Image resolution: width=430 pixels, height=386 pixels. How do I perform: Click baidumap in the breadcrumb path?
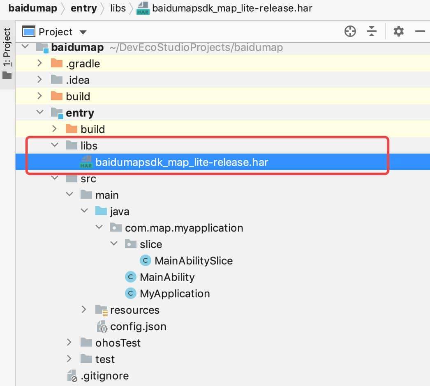(32, 8)
